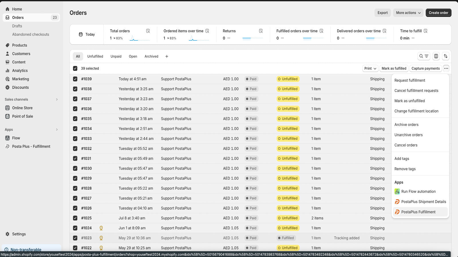Select the Discounts section in sidebar
Screen dimensions: 458x257
20,87
